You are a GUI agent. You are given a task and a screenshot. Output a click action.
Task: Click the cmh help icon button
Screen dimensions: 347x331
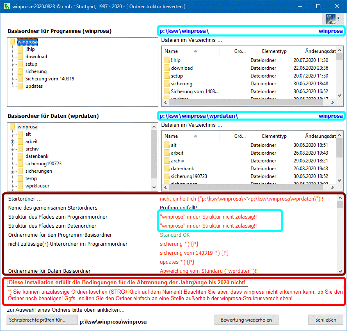pyautogui.click(x=332, y=19)
